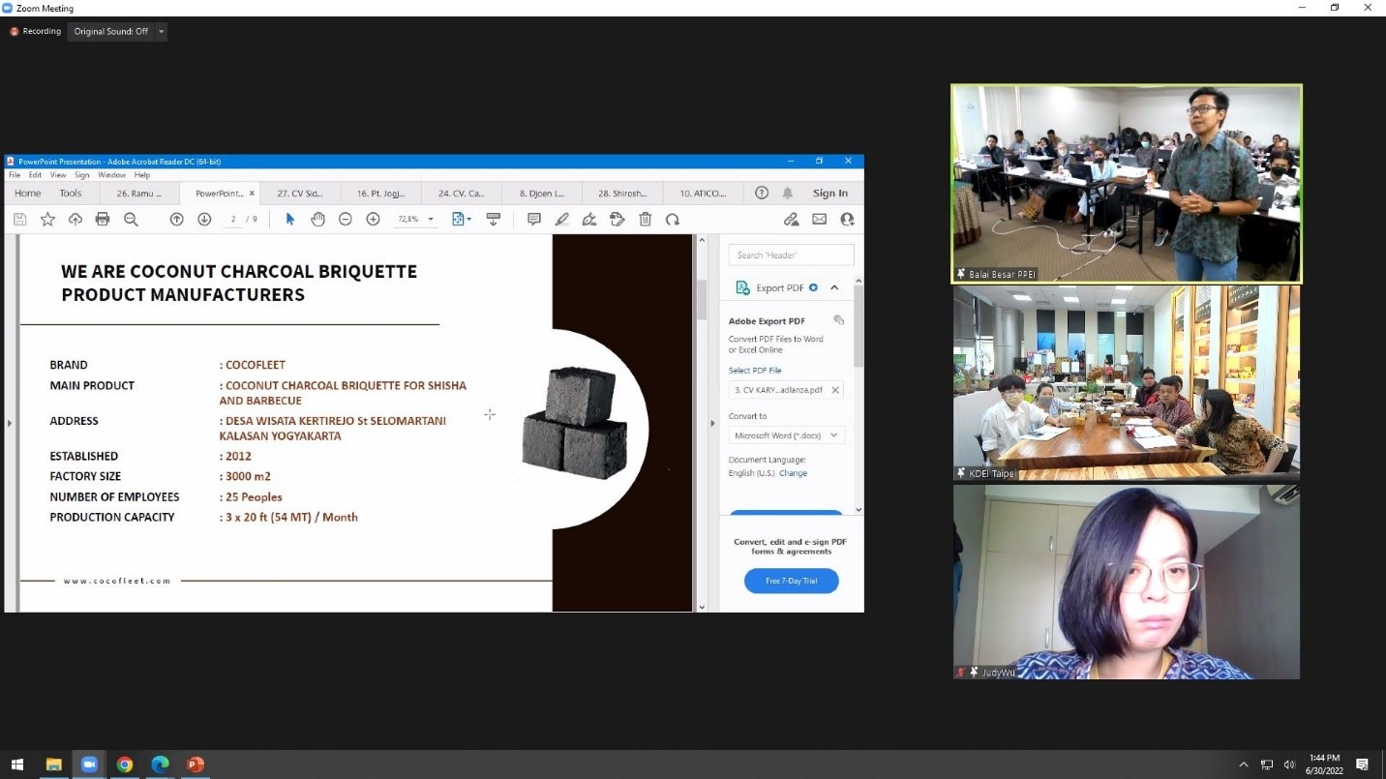
Task: Open the View menu in Acrobat
Action: pyautogui.click(x=58, y=175)
